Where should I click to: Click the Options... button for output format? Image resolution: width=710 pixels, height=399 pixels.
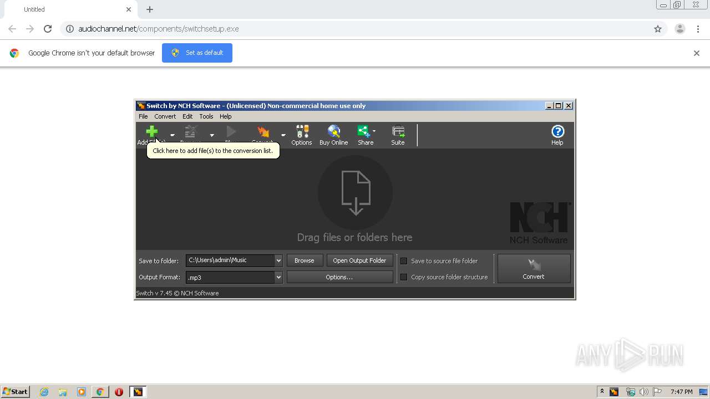[339, 277]
